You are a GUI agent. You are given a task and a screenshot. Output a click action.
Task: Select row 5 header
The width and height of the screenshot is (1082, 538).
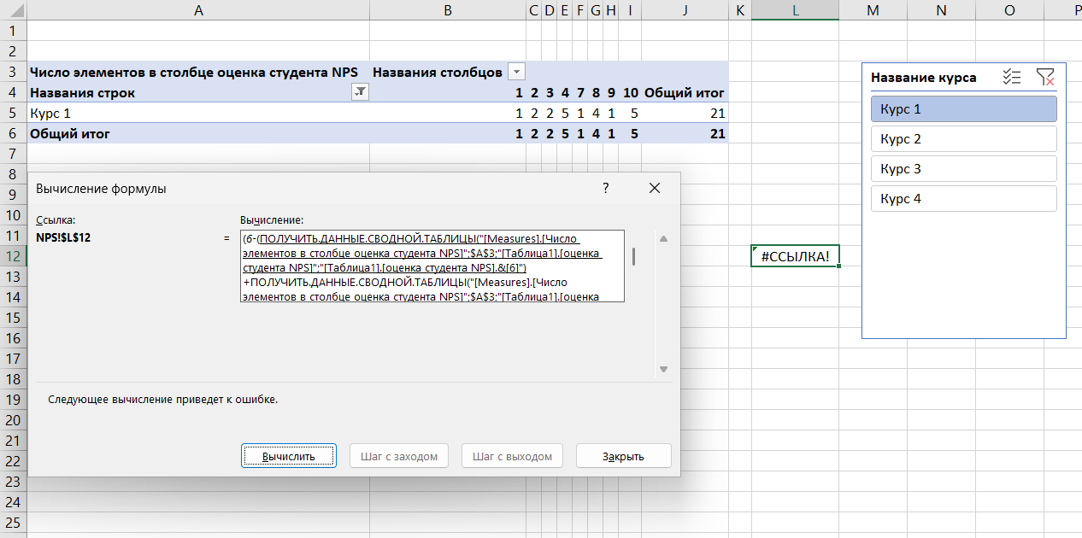13,113
